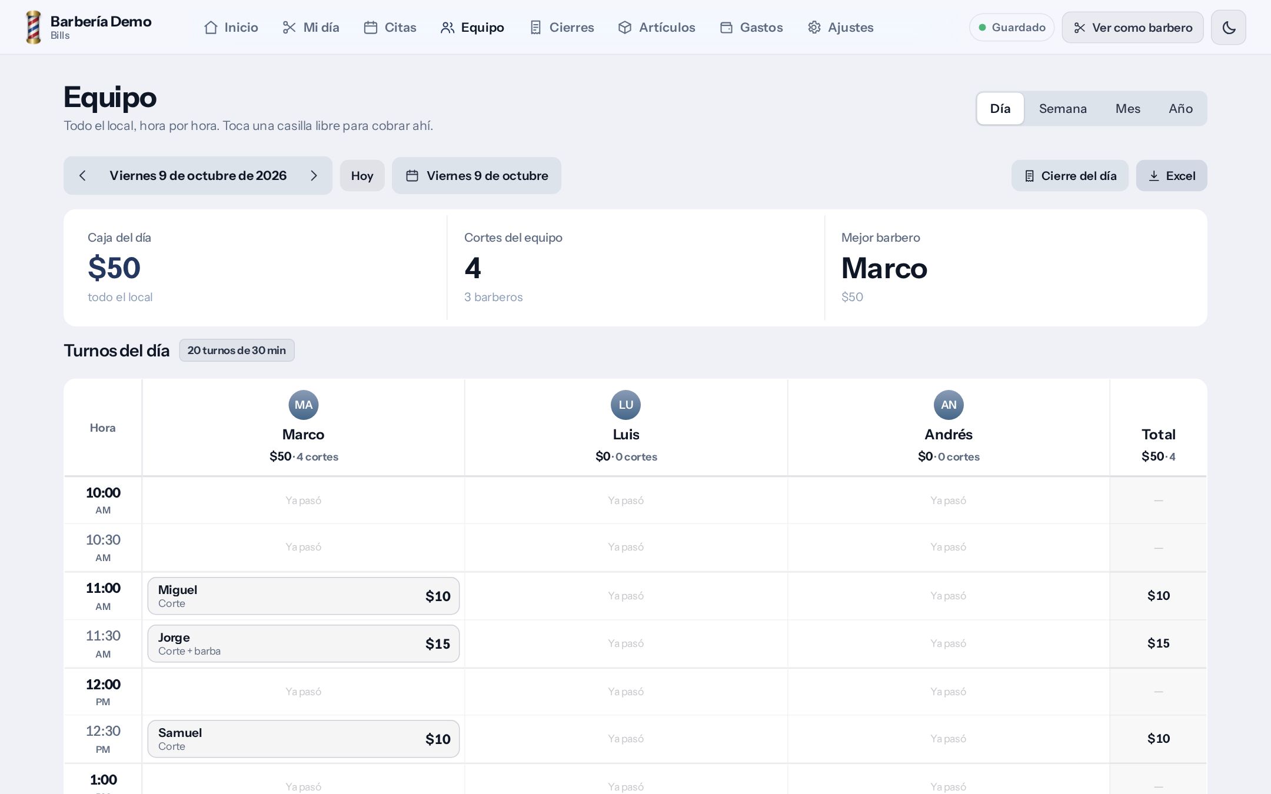Click the receipt icon in Cierre del día
This screenshot has height=794, width=1271.
(x=1029, y=176)
